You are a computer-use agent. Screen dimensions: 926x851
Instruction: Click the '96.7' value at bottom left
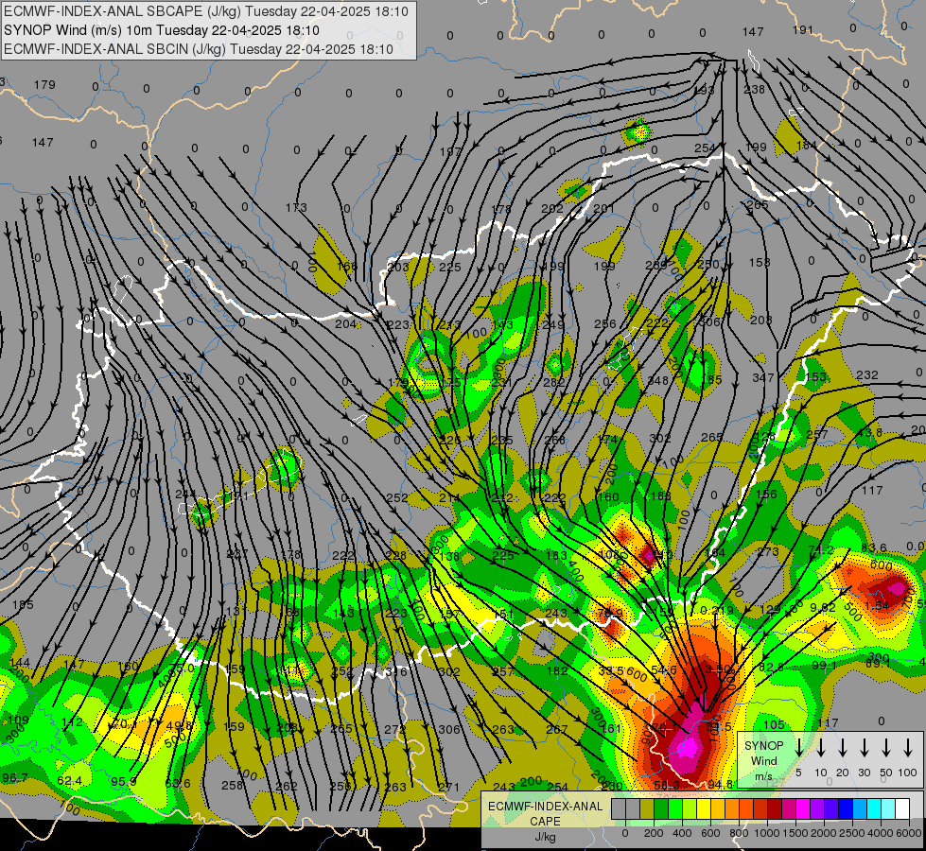click(x=15, y=778)
